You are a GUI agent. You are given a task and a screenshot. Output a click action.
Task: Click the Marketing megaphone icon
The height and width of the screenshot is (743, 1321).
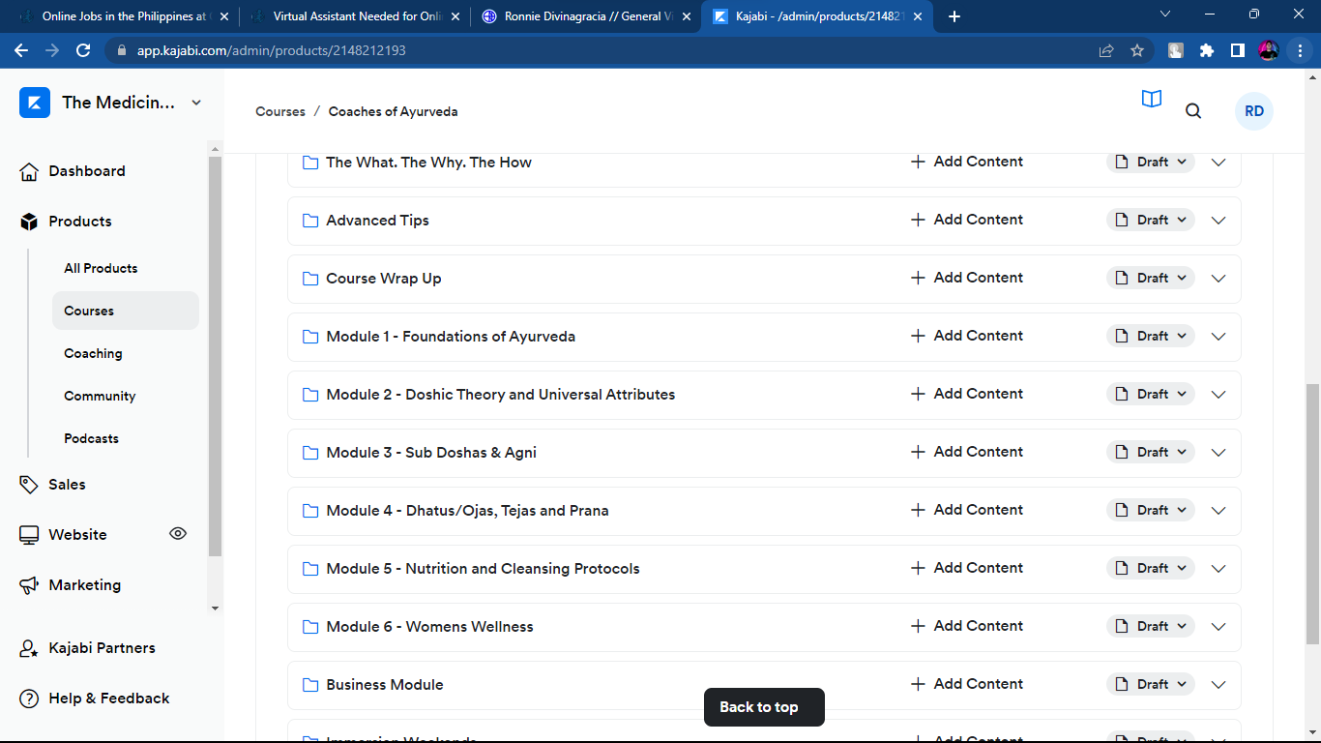tap(29, 585)
